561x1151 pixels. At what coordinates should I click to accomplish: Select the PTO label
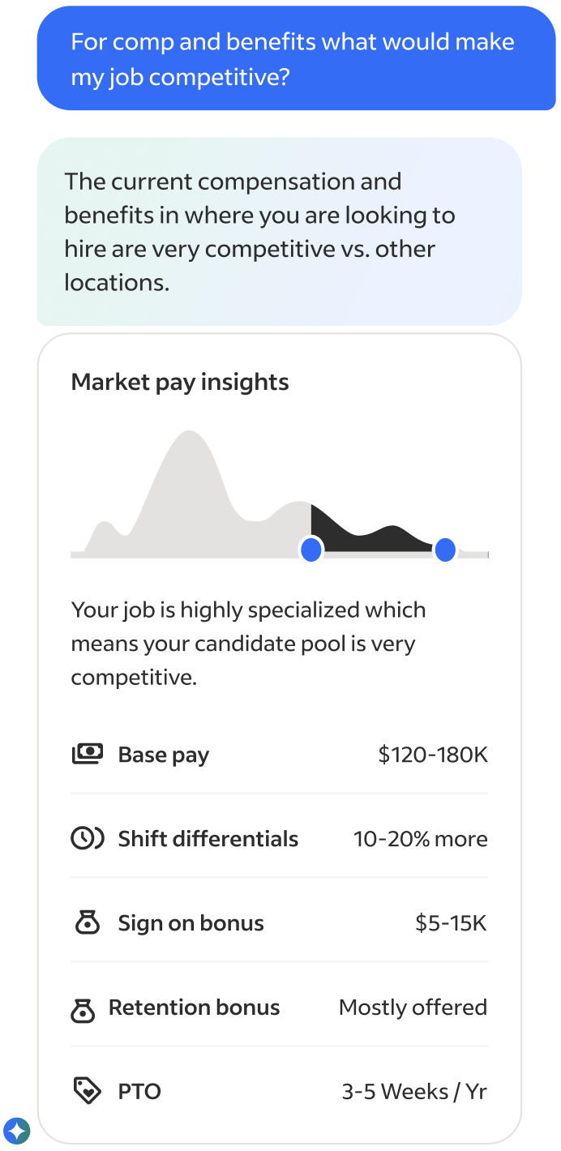point(139,1092)
